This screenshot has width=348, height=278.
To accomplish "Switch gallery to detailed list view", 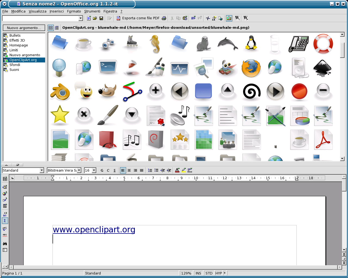I will (x=57, y=28).
